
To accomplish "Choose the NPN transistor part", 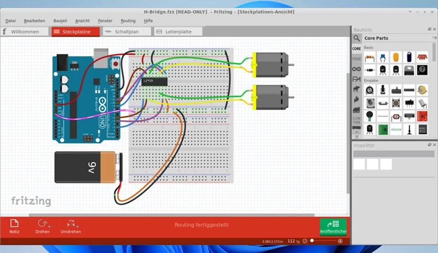I will point(396,70).
